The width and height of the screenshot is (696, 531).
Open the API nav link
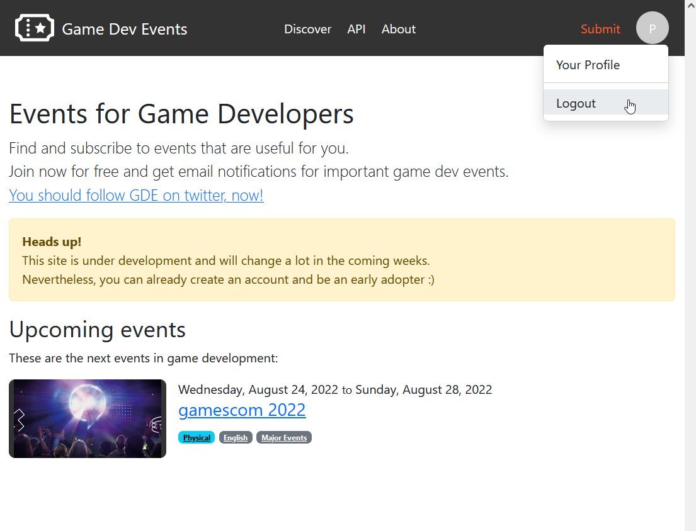point(357,29)
